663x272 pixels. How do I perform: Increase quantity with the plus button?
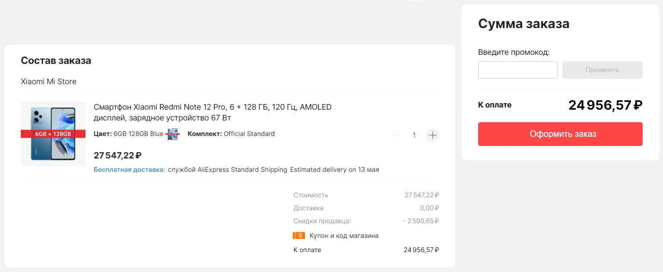(432, 135)
